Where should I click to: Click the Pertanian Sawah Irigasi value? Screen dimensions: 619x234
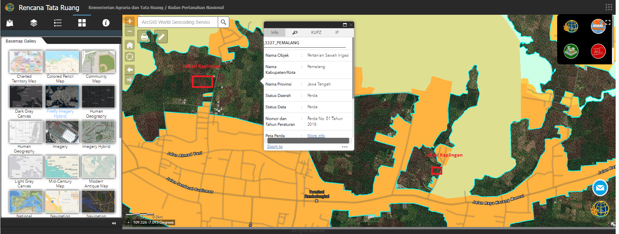[328, 55]
